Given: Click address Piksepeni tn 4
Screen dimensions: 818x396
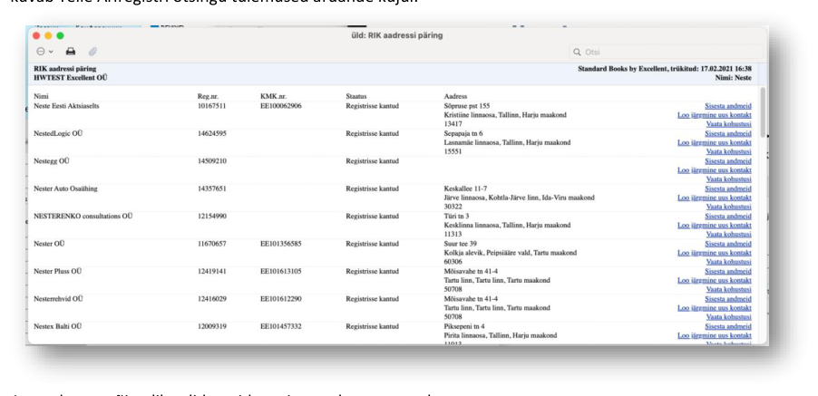Looking at the screenshot, I should pos(464,326).
